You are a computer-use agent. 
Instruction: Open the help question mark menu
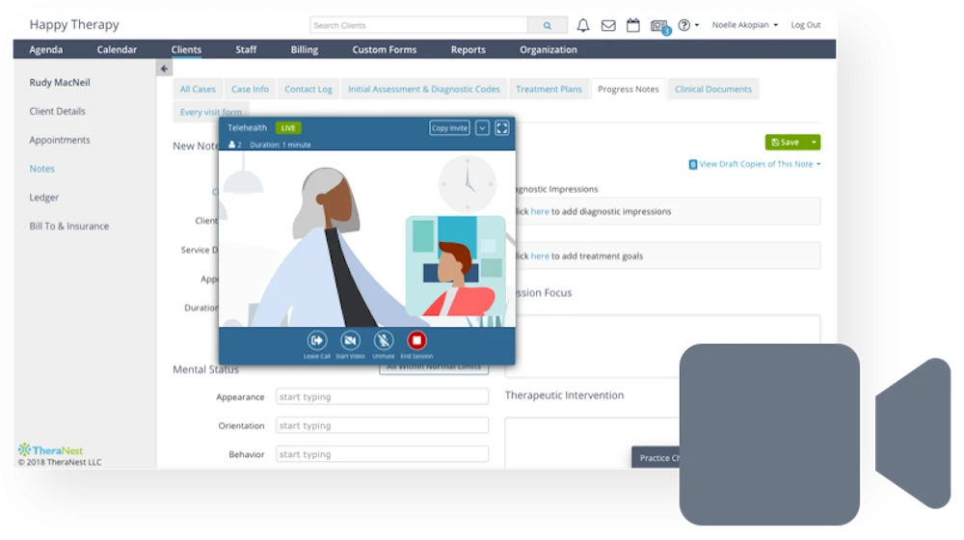[x=688, y=25]
